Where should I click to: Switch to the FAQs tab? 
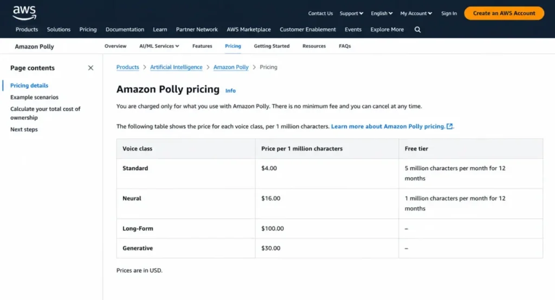345,46
